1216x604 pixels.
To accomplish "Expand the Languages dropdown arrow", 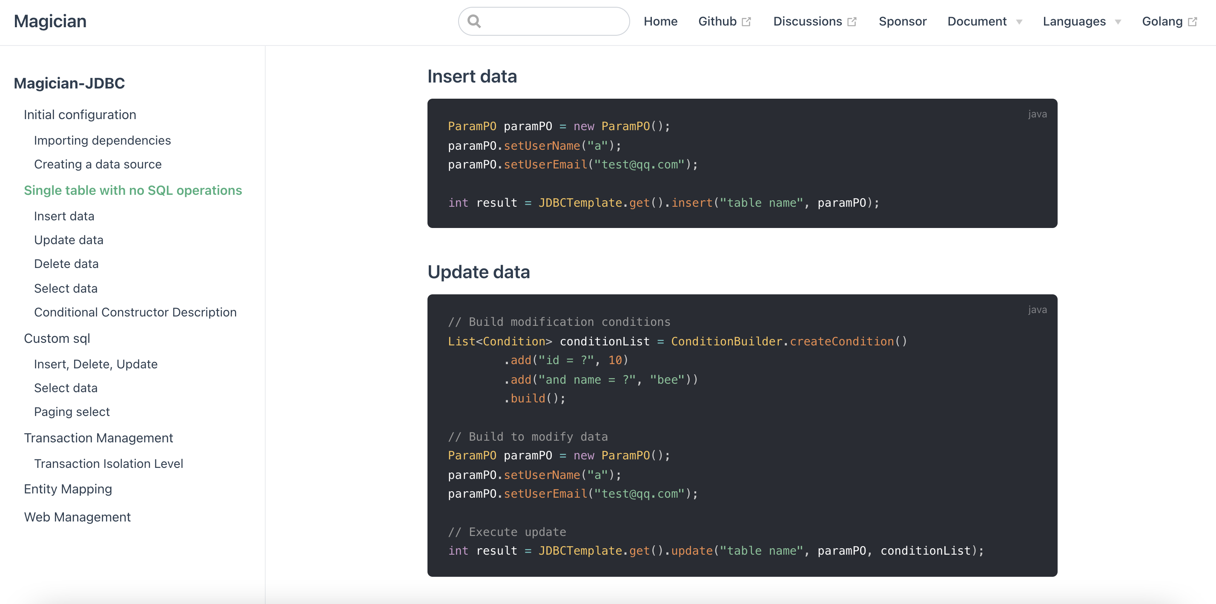I will [x=1118, y=22].
